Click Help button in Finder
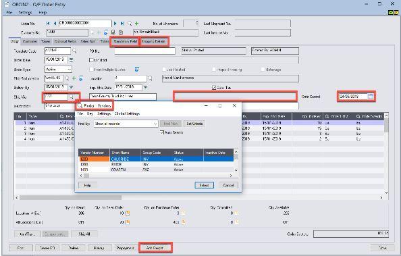The image size is (401, 256). click(x=88, y=185)
